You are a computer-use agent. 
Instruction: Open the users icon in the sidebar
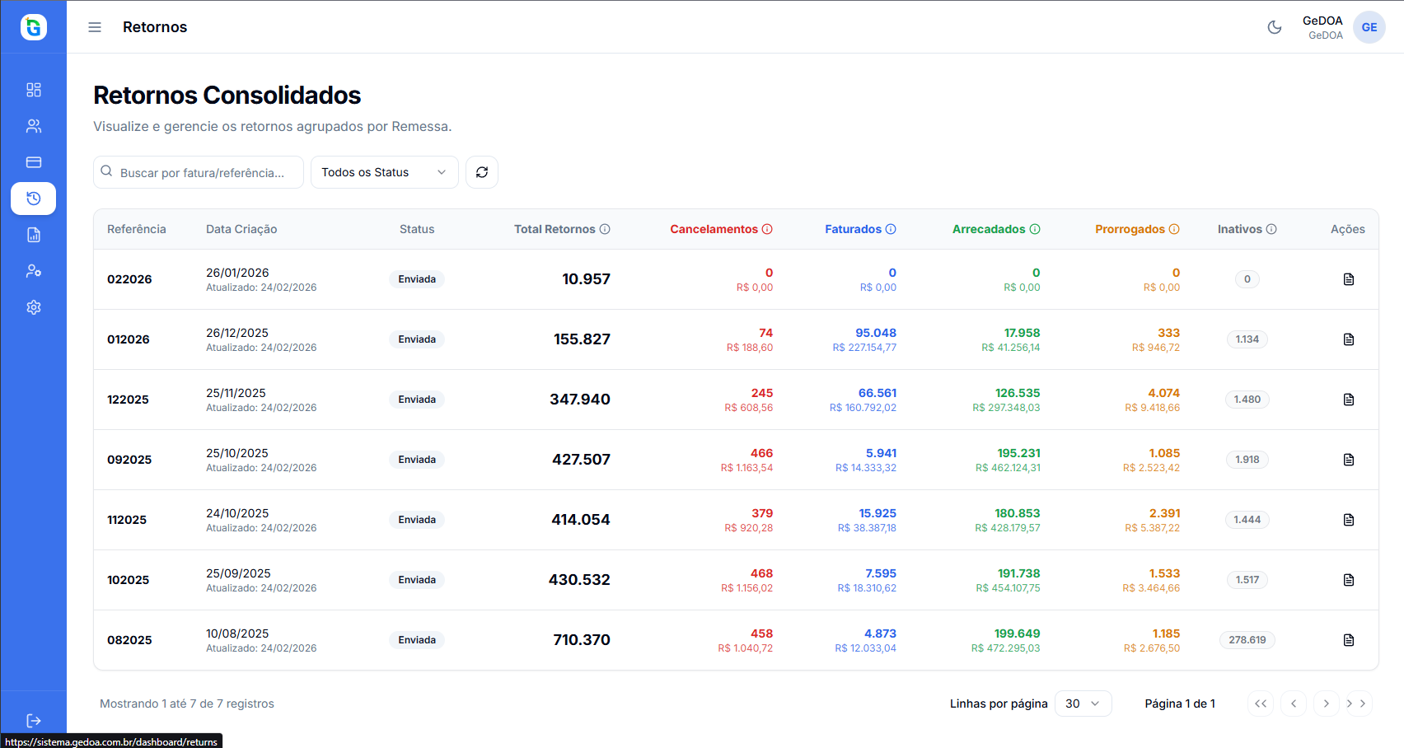[34, 126]
